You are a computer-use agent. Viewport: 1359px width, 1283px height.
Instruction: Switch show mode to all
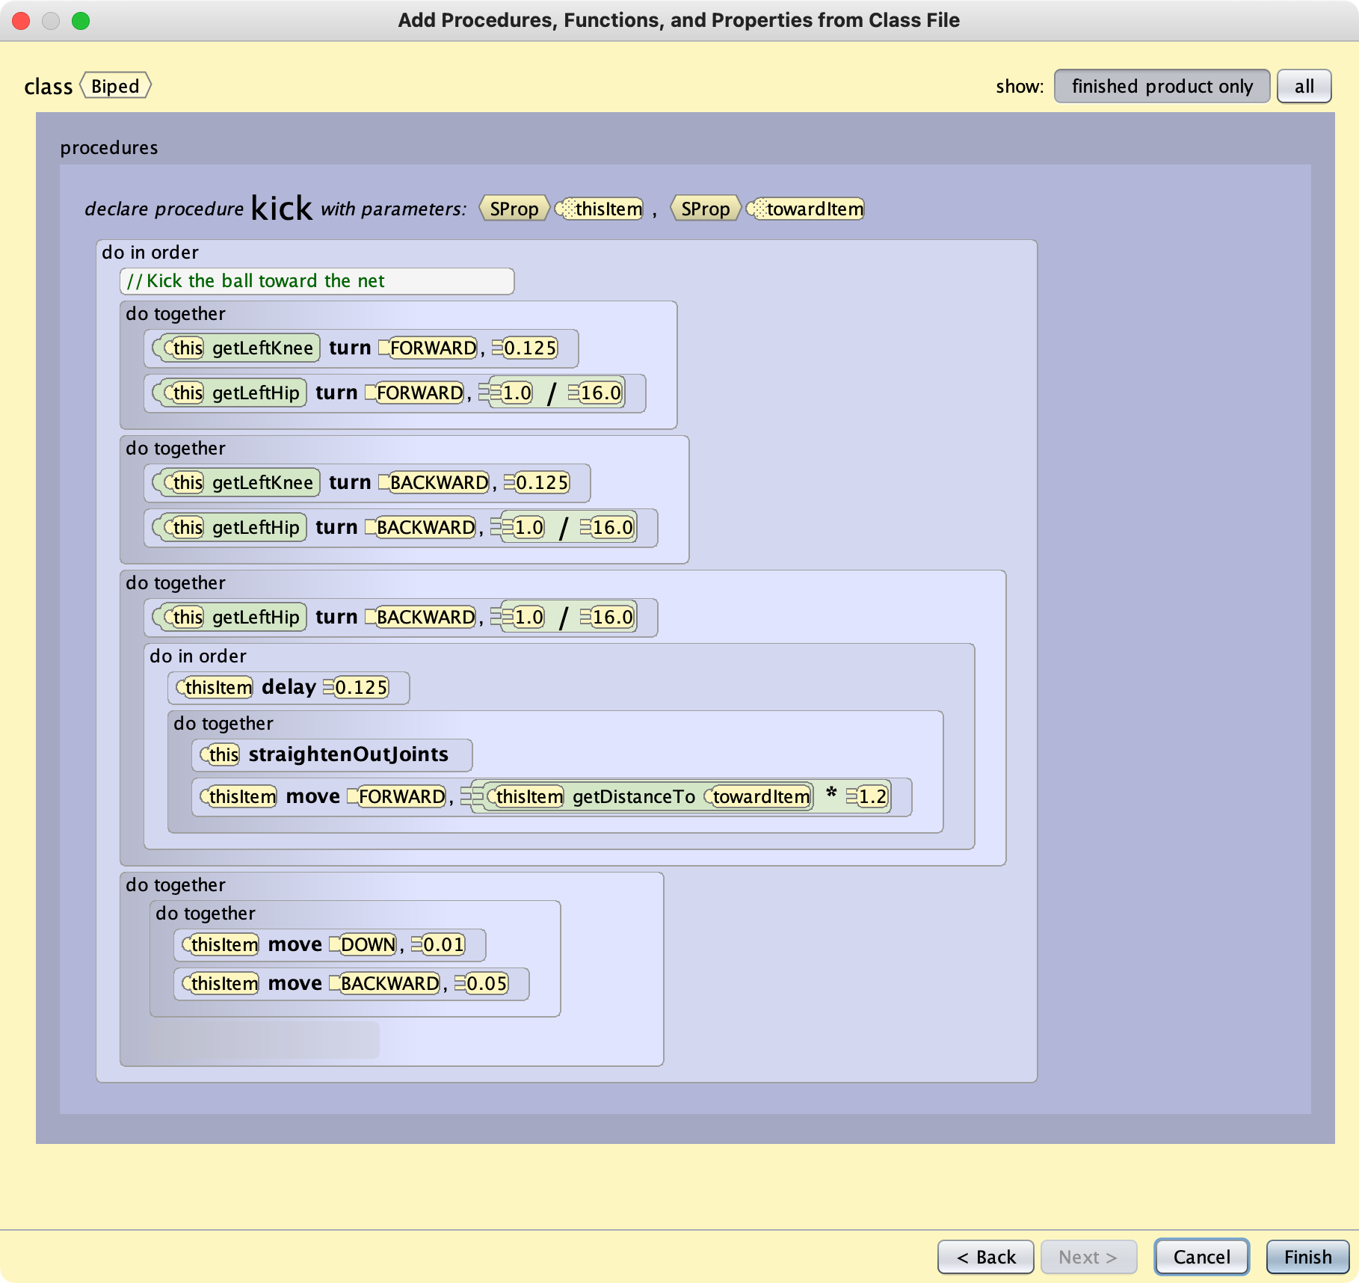[x=1304, y=86]
